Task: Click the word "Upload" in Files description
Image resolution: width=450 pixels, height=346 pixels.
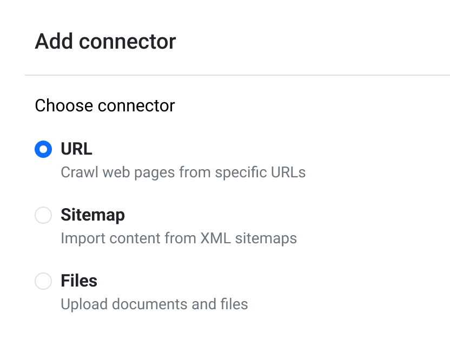Action: (x=80, y=304)
